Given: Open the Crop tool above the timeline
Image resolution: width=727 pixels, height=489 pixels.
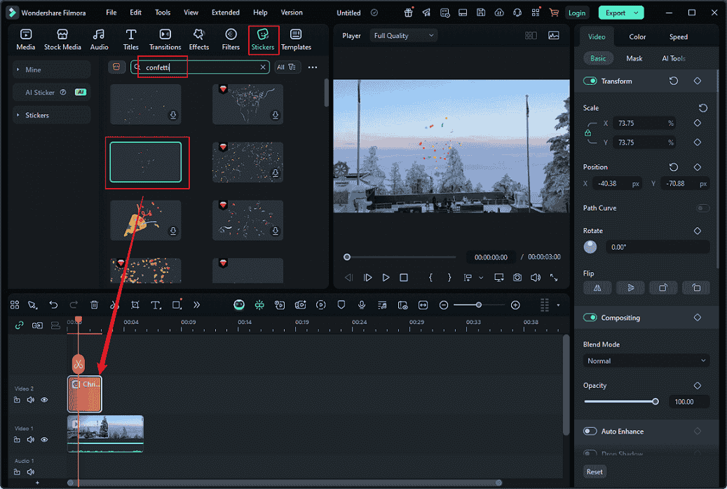Looking at the screenshot, I should (135, 304).
